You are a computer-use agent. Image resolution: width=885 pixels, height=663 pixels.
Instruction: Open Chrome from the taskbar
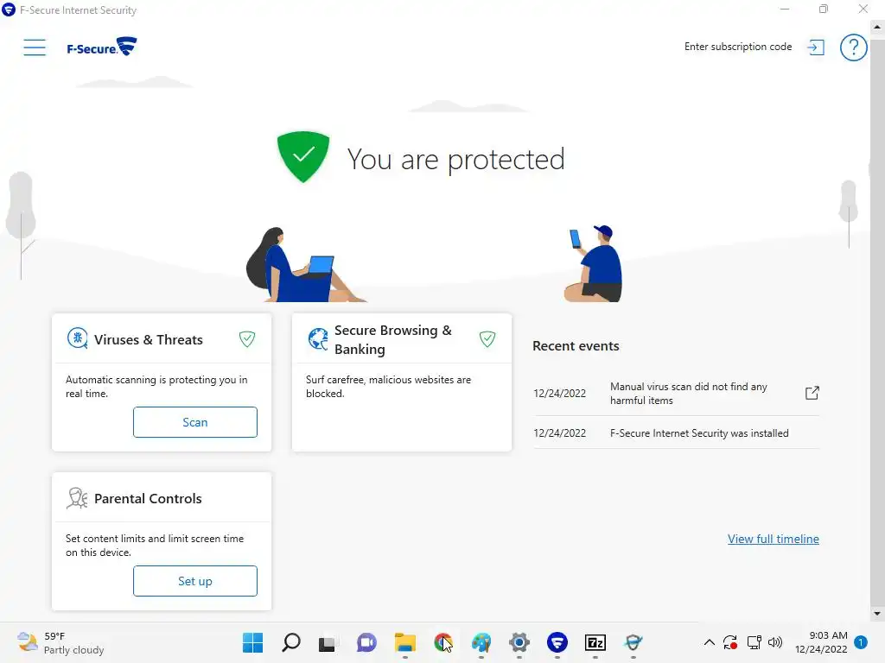(x=443, y=642)
